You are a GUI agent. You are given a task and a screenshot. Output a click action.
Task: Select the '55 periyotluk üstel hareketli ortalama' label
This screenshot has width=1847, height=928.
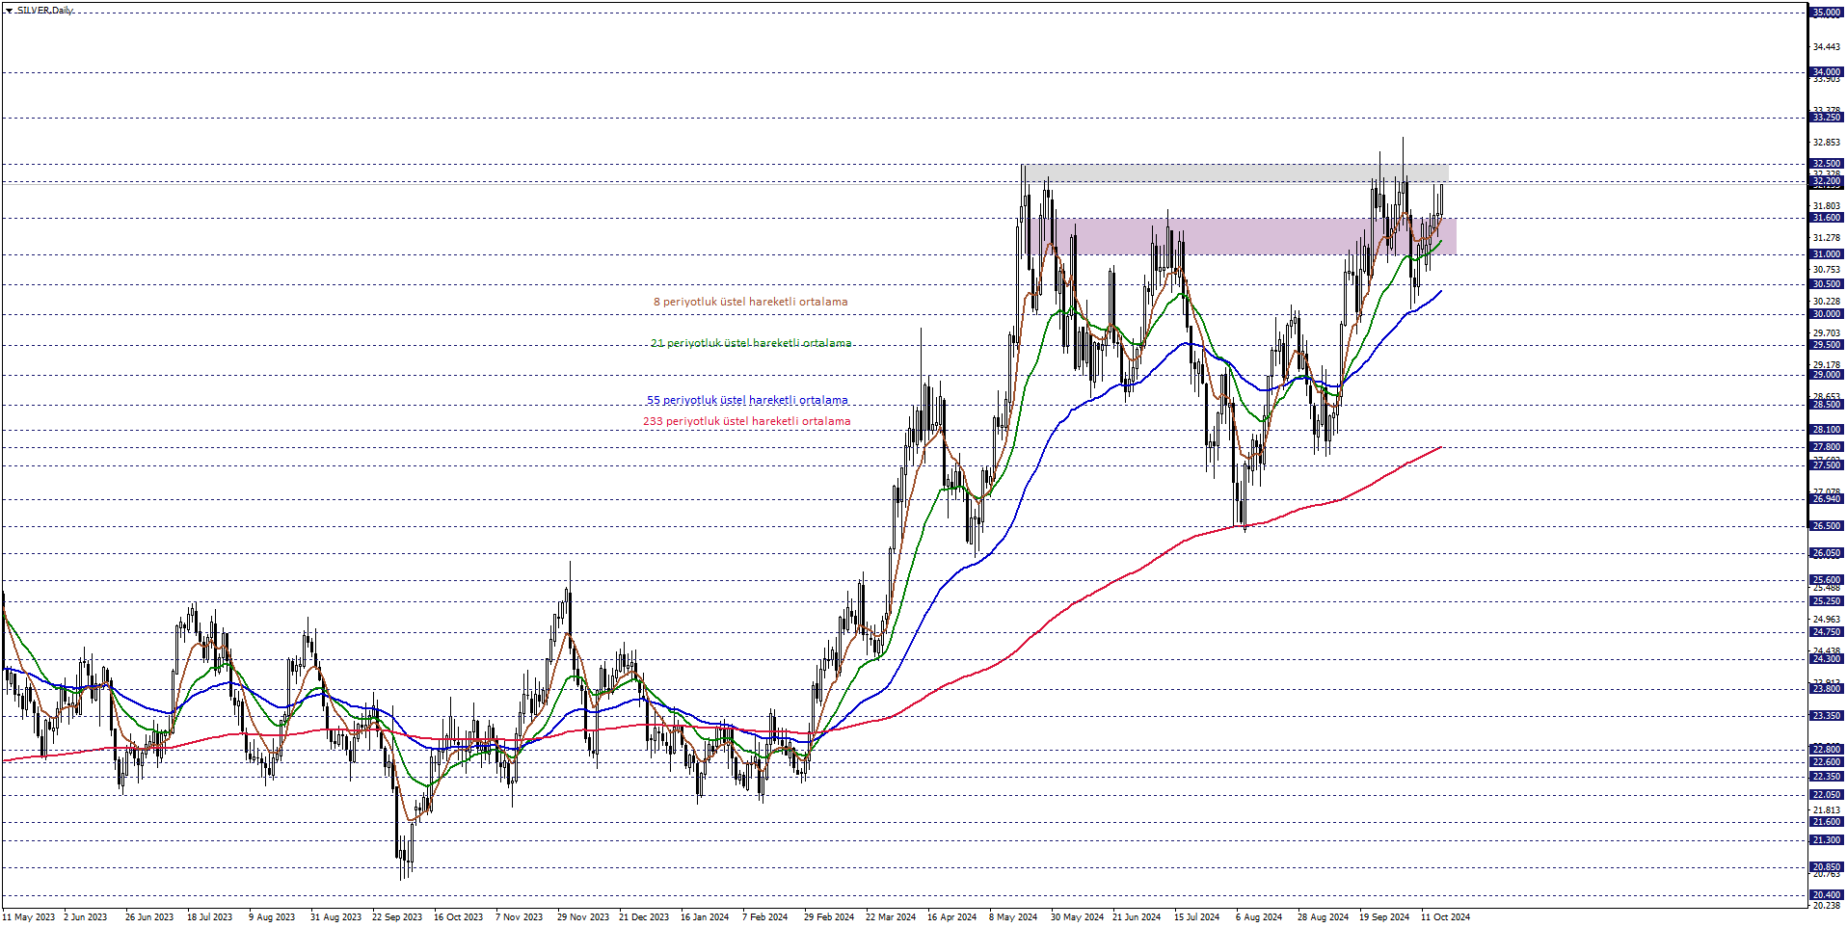click(x=747, y=400)
